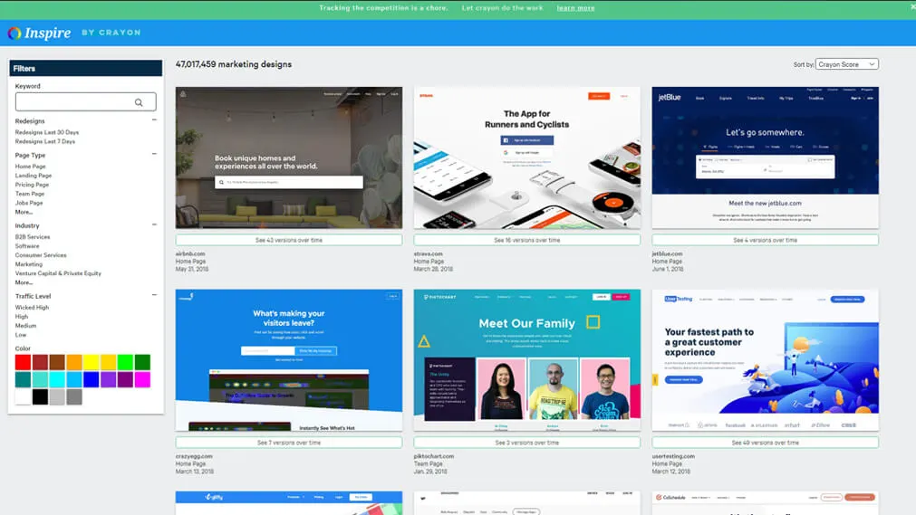Select Jobs Page filter

click(x=29, y=203)
